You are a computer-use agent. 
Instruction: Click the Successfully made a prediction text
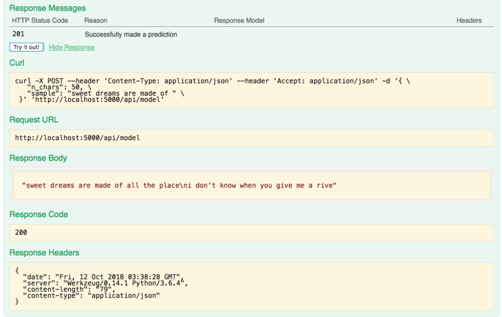[x=131, y=34]
